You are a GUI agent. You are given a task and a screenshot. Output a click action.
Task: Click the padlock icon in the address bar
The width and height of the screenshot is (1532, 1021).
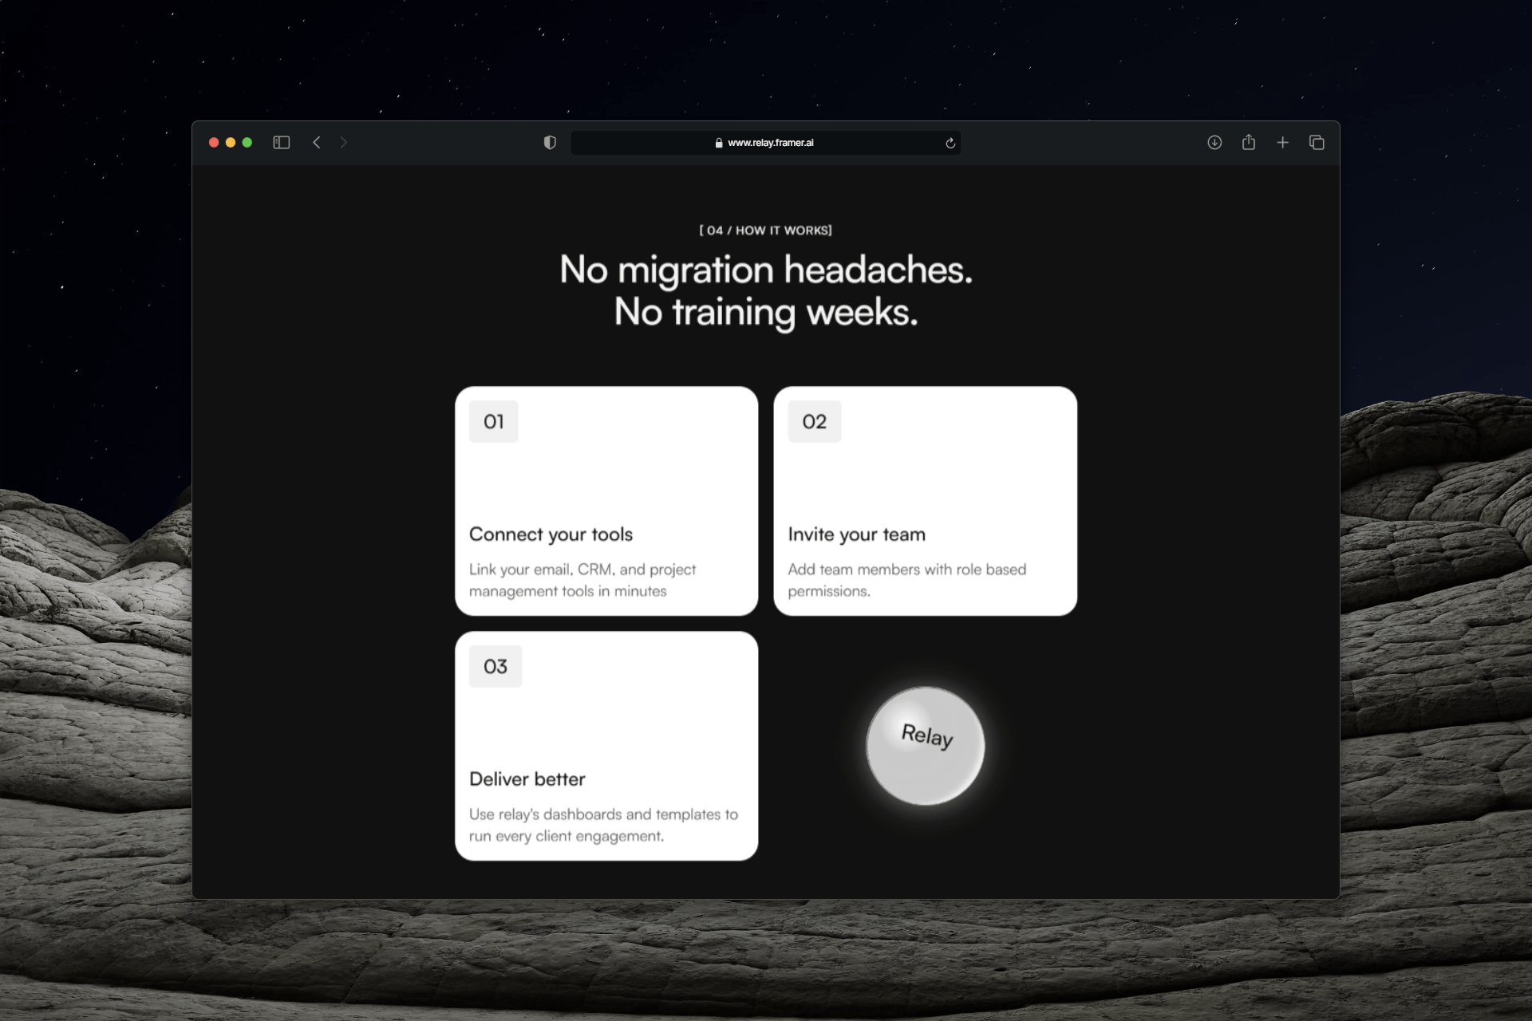click(x=719, y=143)
